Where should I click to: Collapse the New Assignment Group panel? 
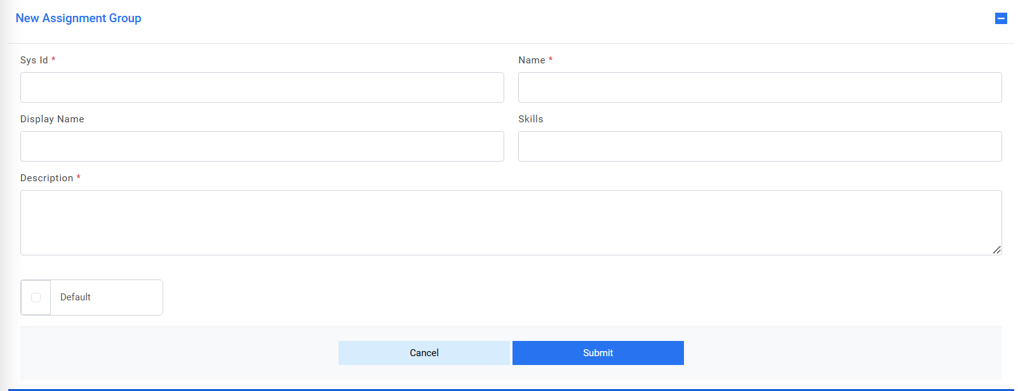click(x=1001, y=18)
